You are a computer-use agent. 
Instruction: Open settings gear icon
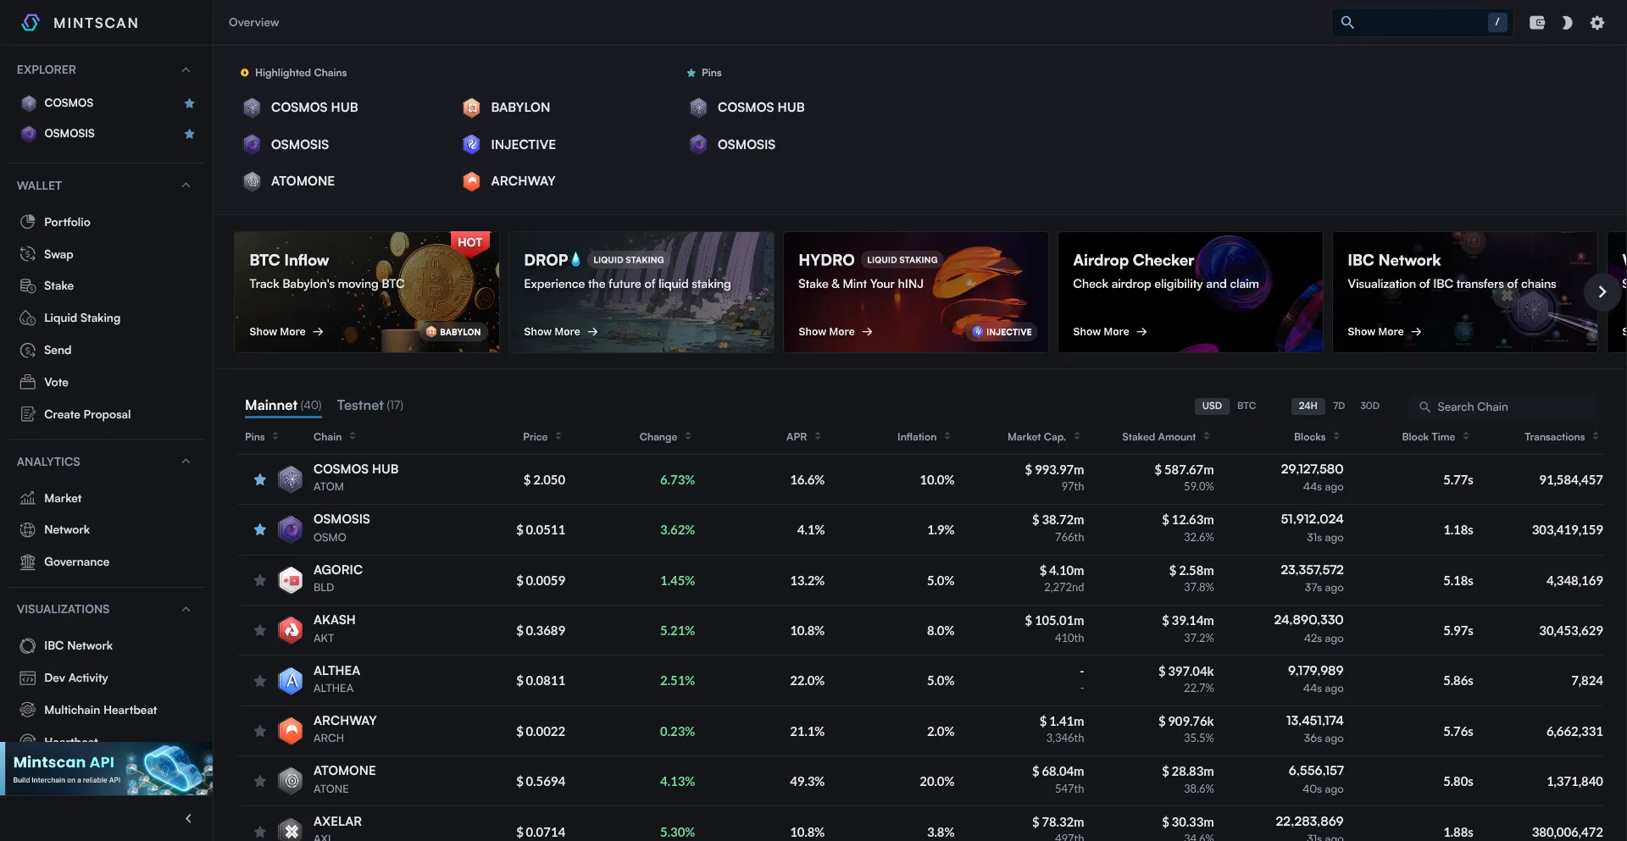click(x=1597, y=23)
